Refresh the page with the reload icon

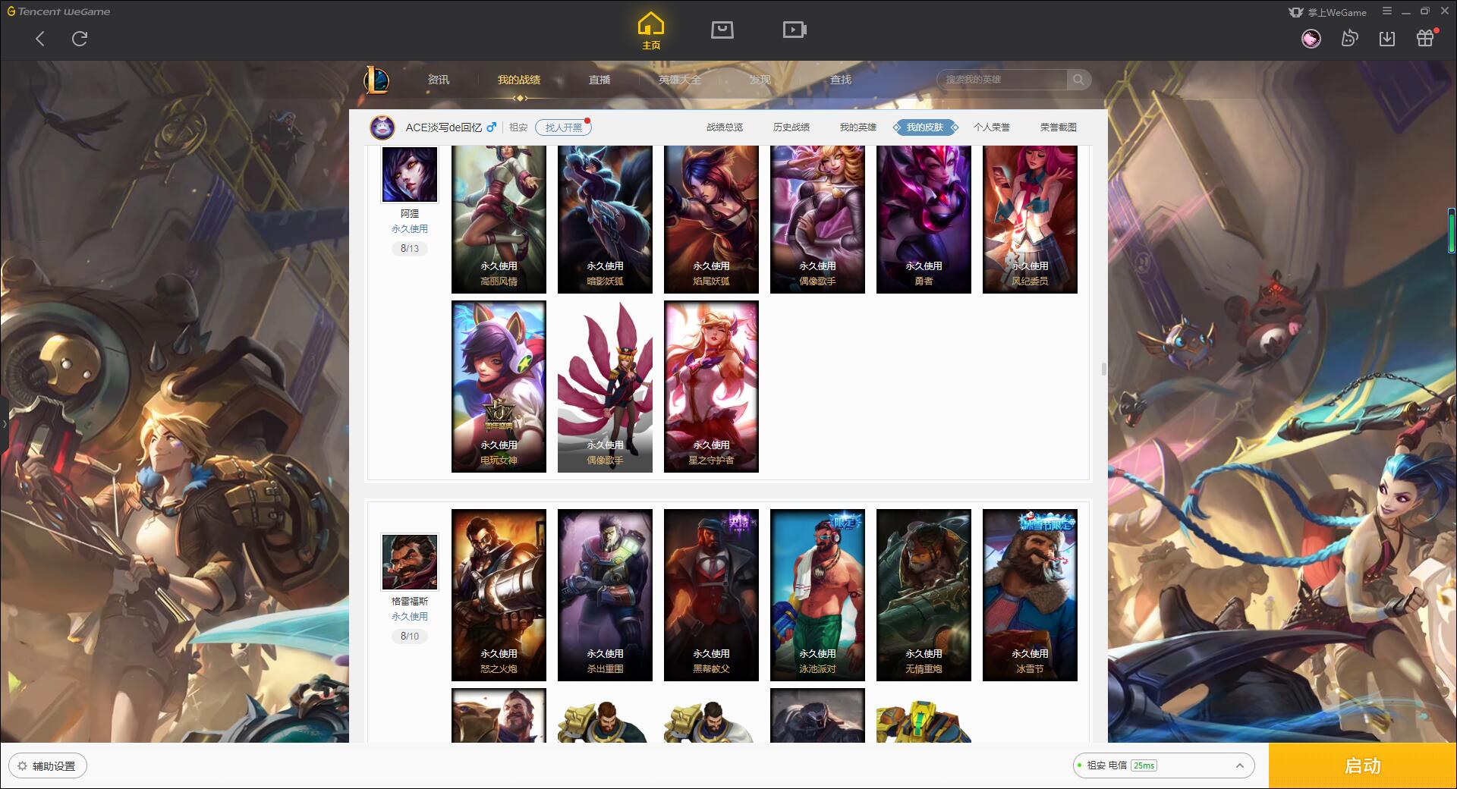click(80, 39)
